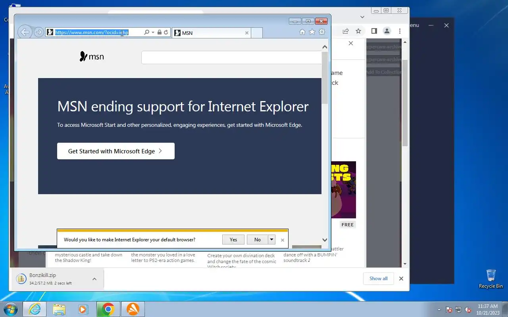Screen dimensions: 508x317
Task: Show hidden system tray icons
Action: tap(439, 309)
